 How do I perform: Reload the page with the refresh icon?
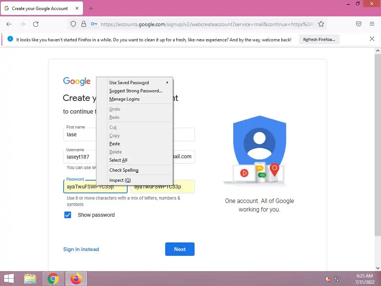point(36,24)
